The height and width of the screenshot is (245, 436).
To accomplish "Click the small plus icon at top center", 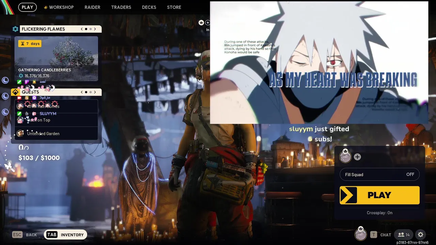I will 207,22.
